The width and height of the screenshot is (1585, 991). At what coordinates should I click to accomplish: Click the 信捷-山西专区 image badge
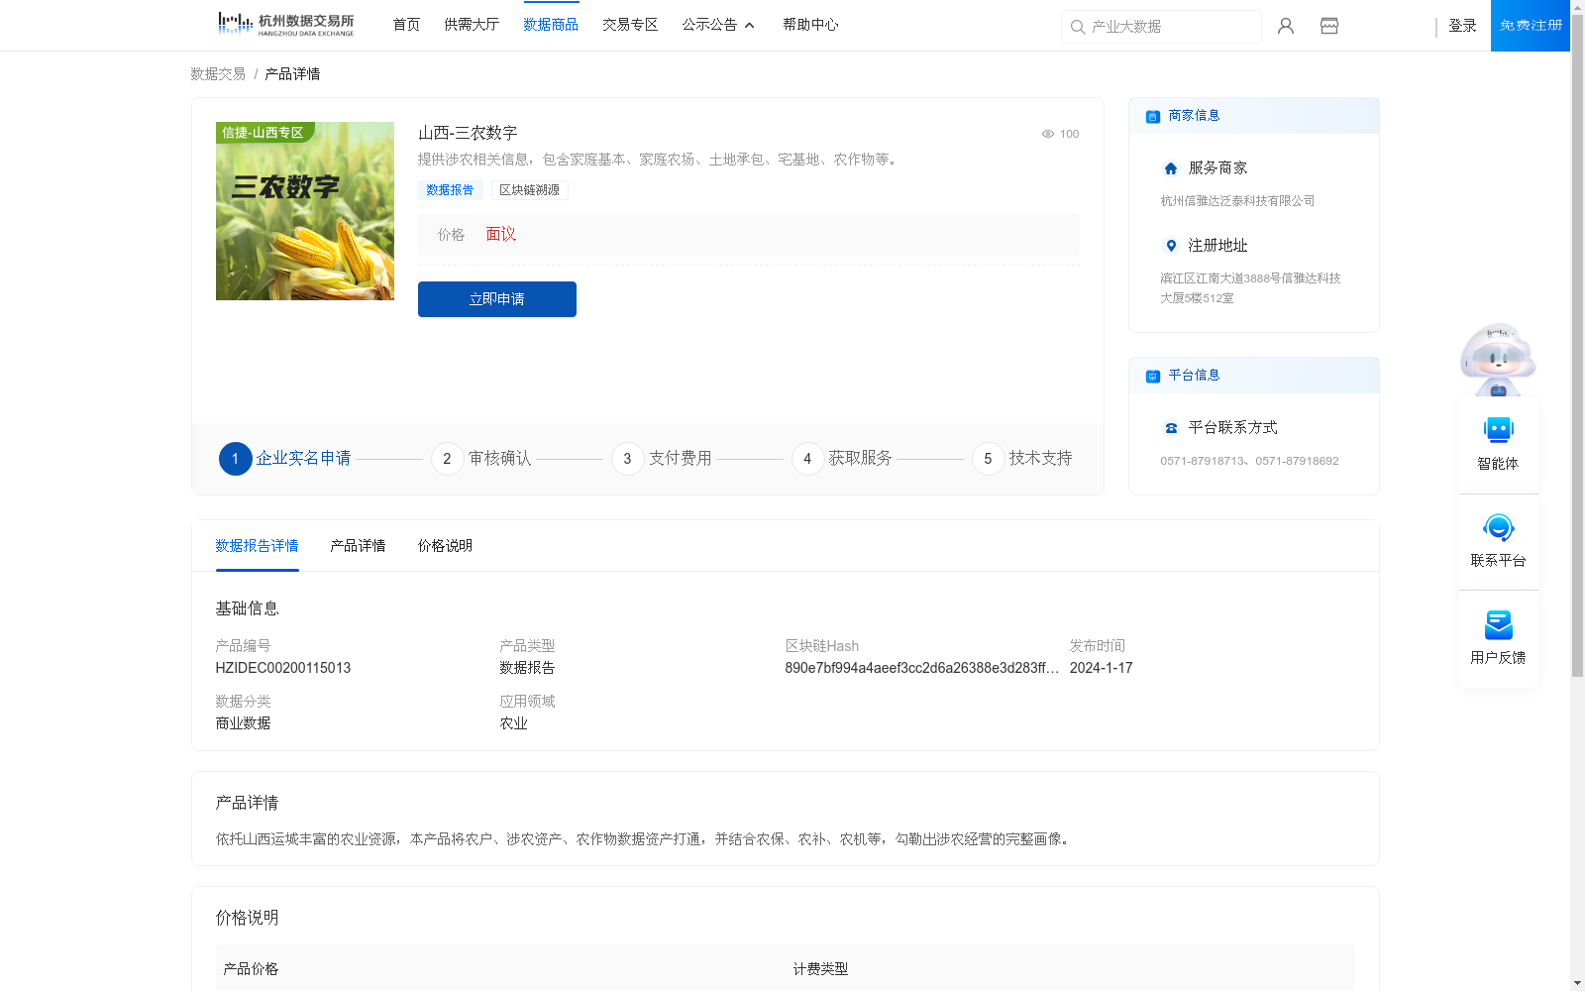(264, 133)
